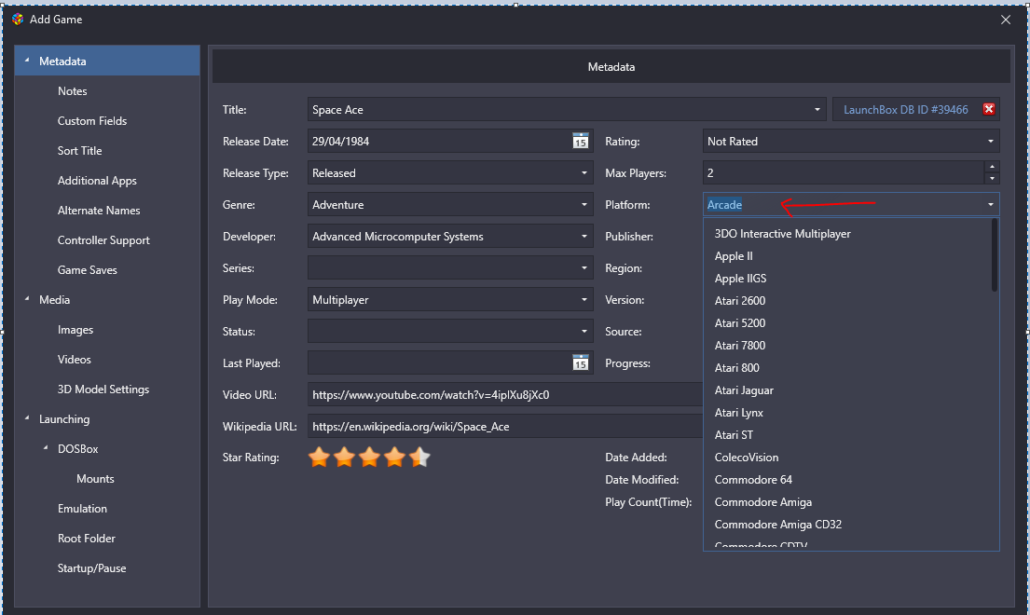Click the LaunchBox DB ID #39466 link
Image resolution: width=1030 pixels, height=615 pixels.
(x=906, y=110)
